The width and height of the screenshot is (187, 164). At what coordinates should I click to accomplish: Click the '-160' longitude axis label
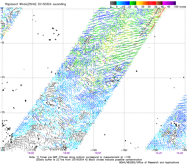124,150
